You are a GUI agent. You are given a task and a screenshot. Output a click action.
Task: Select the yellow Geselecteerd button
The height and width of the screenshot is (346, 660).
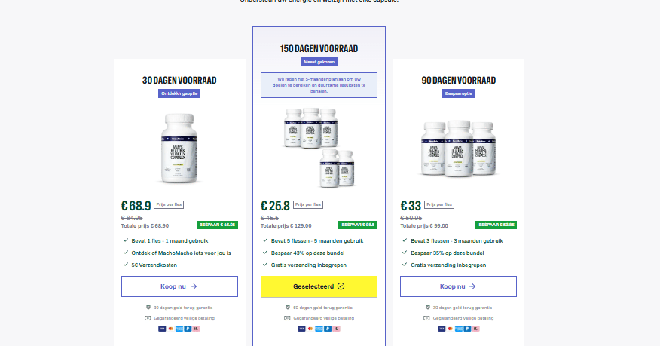click(319, 286)
